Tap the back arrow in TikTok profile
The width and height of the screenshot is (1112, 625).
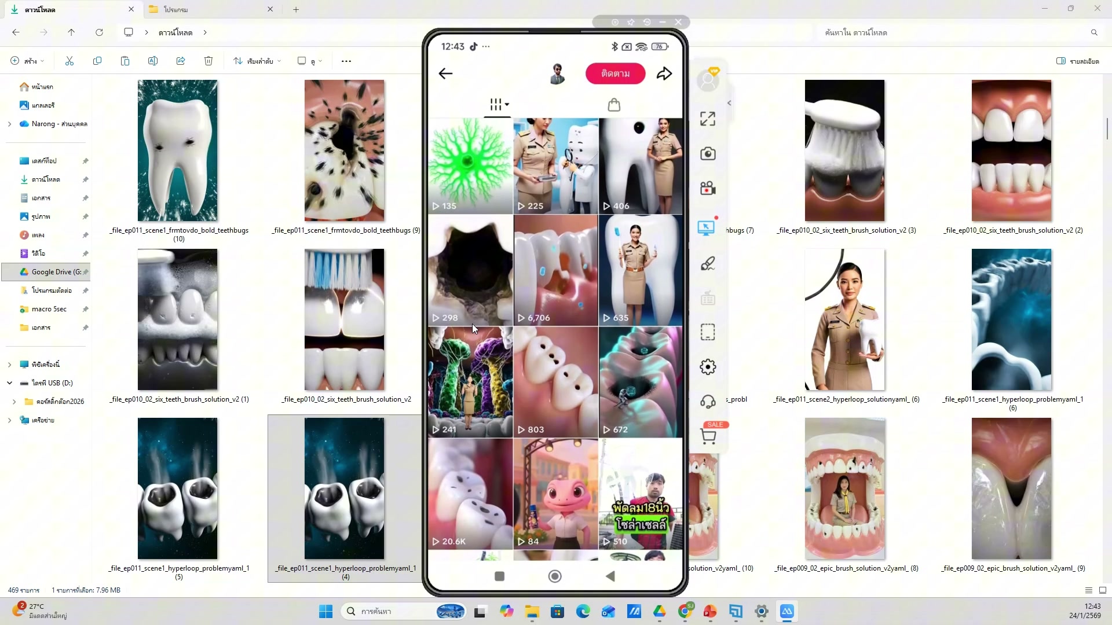[x=445, y=73]
